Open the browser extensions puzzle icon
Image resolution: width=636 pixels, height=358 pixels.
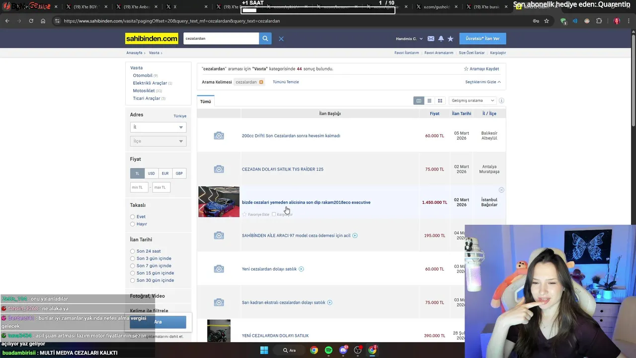[599, 21]
